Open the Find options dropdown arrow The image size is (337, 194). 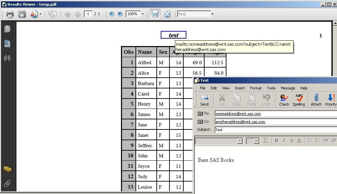coord(212,14)
